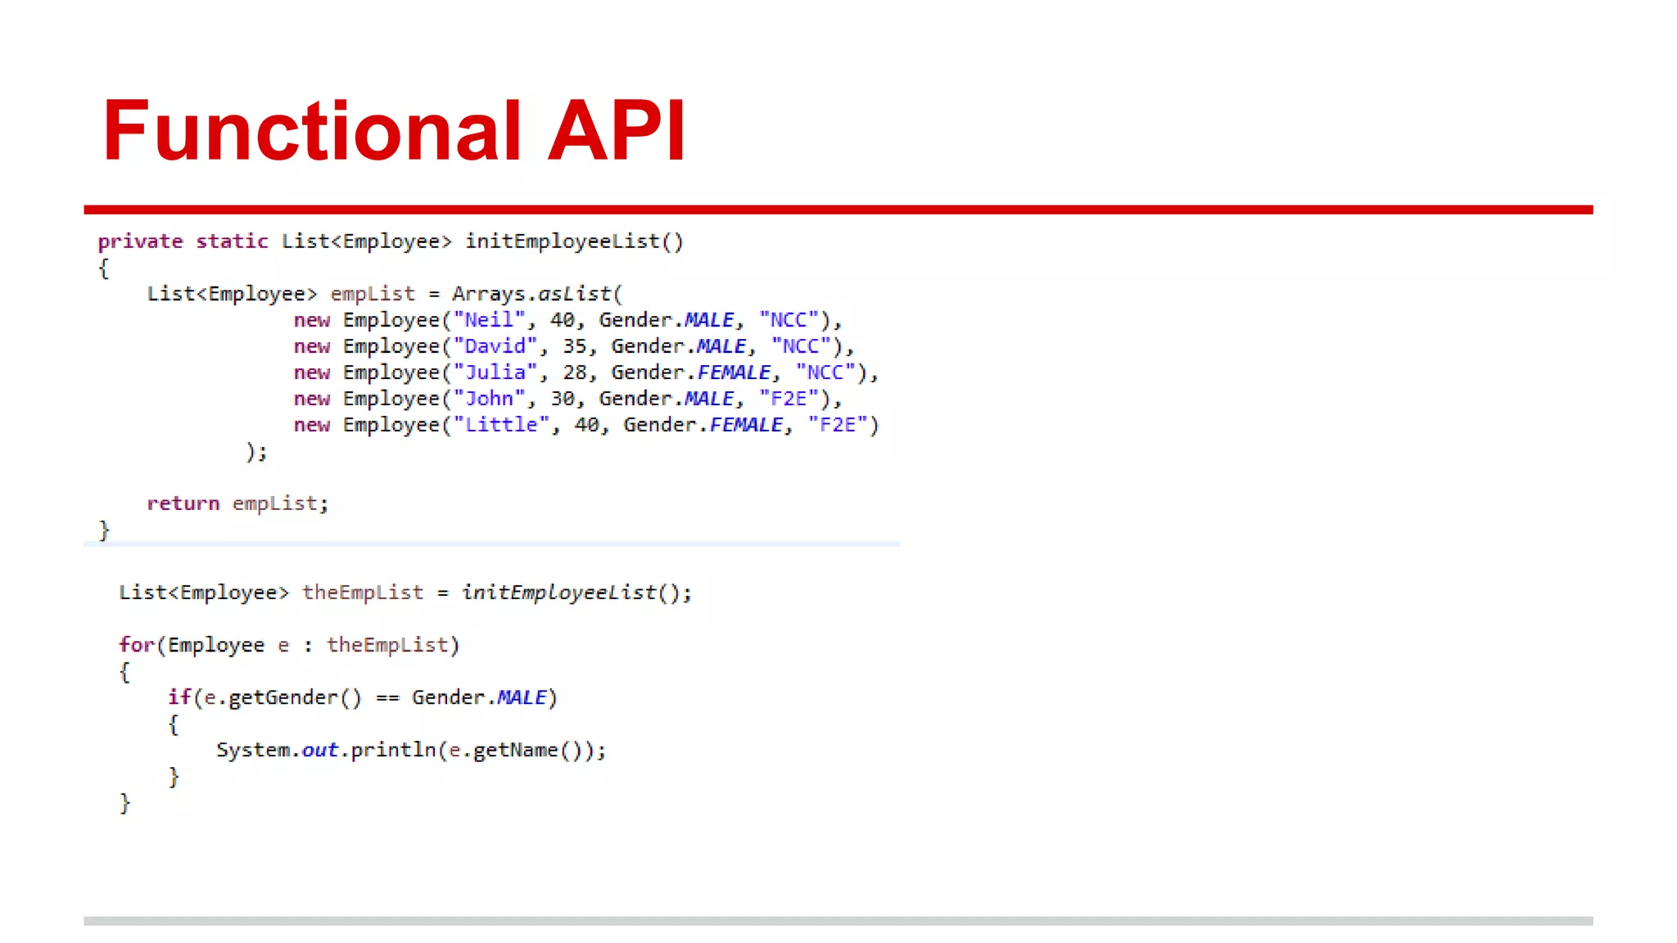Click the System.out.println statement
Viewport: 1677px width, 943px height.
[x=328, y=750]
